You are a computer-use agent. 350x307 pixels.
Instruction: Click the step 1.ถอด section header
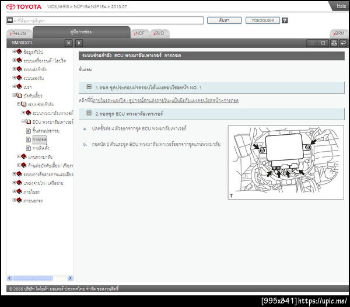click(212, 88)
